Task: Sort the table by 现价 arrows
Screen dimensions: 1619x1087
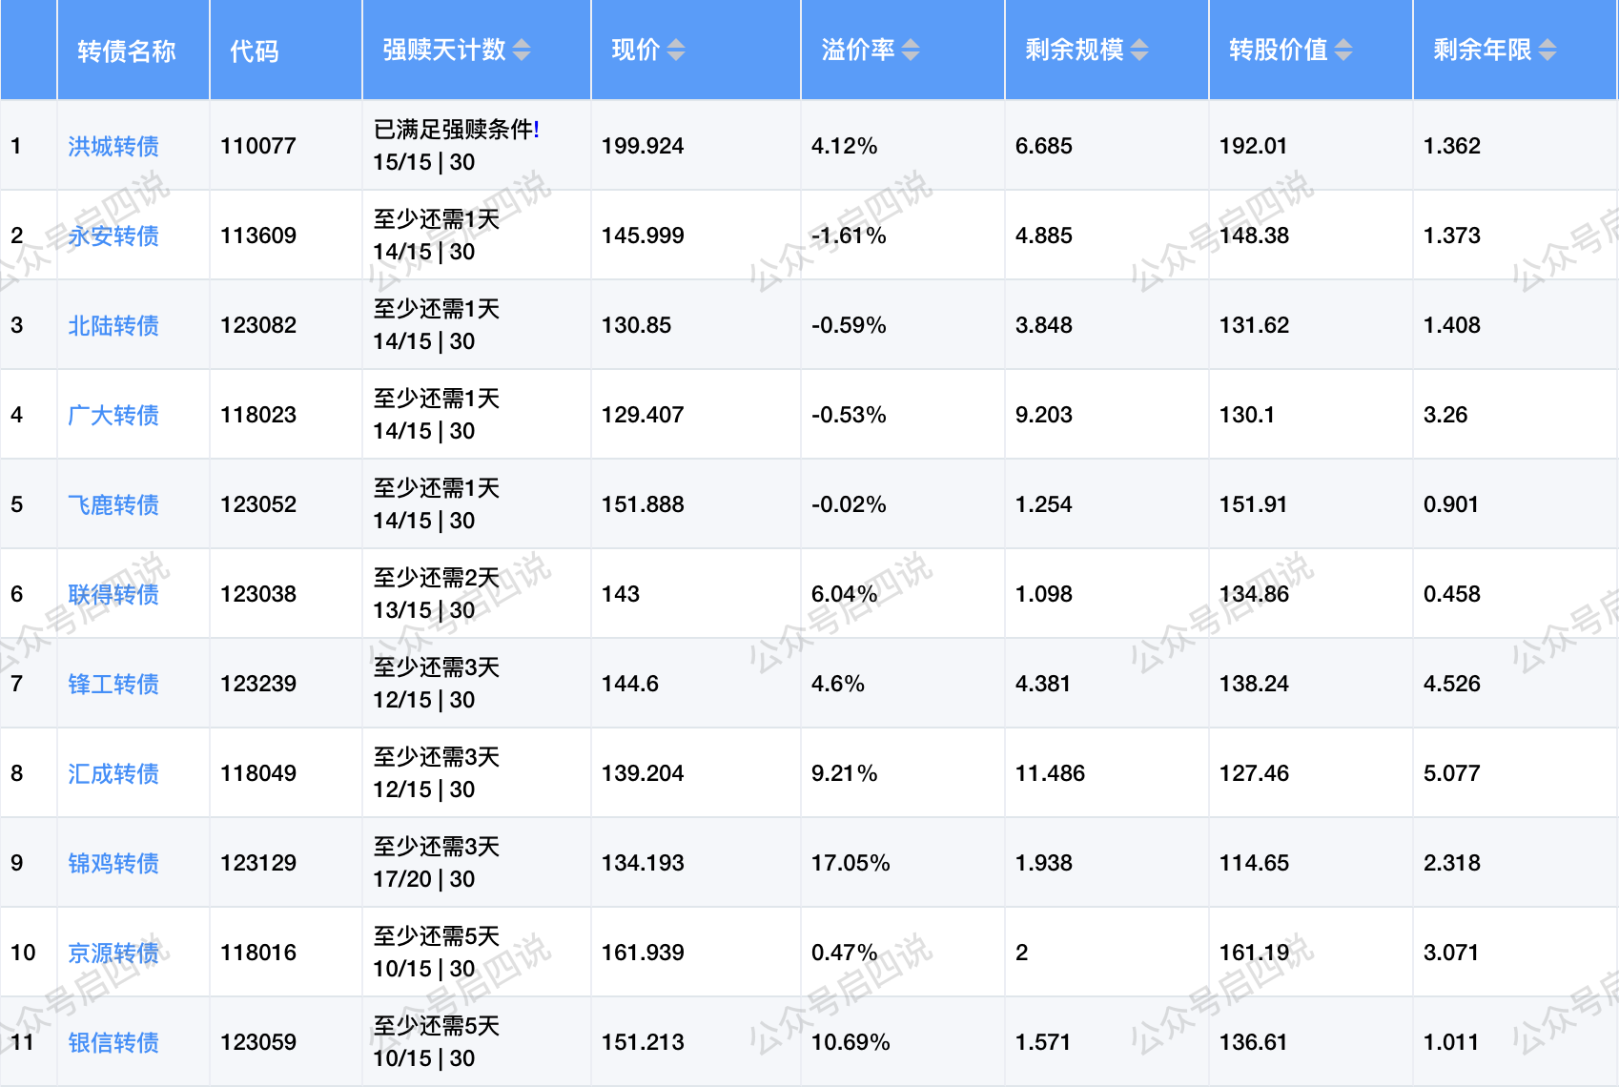Action: click(676, 50)
